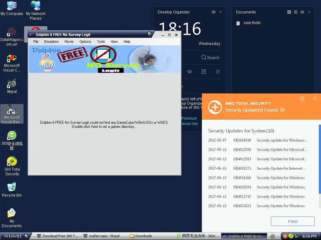This screenshot has width=321, height=240.
Task: Open the Emulation menu in Dolphin
Action: [51, 42]
